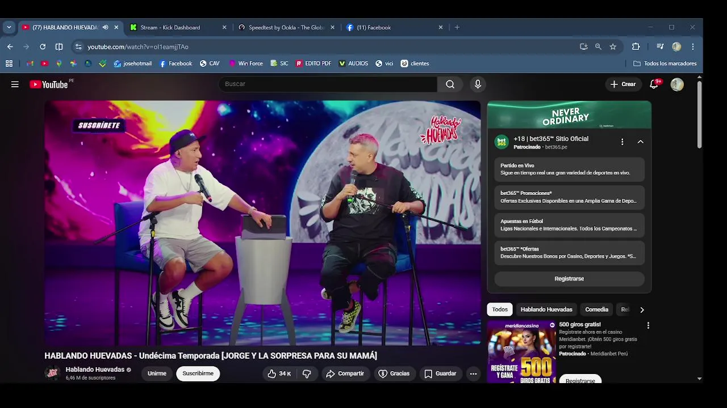Open the meridiancasino ad thumbnail
727x408 pixels.
pos(521,351)
